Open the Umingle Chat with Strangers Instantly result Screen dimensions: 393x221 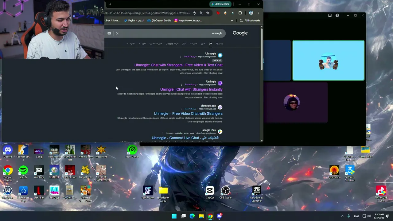tap(191, 89)
